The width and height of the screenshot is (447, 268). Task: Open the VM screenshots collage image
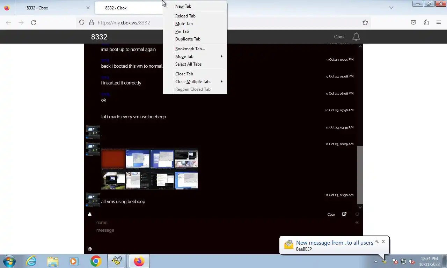(x=149, y=169)
